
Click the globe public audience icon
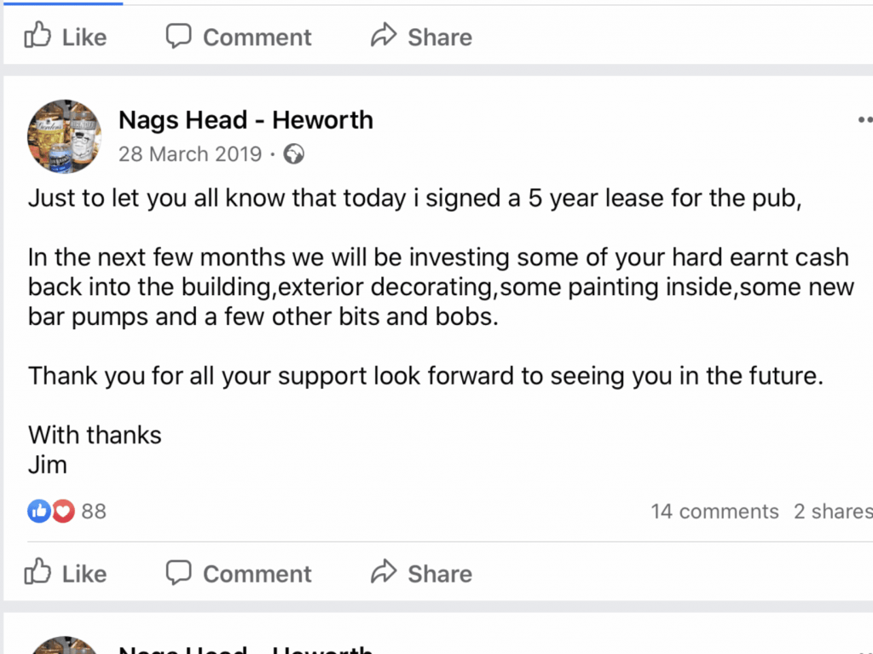point(294,154)
